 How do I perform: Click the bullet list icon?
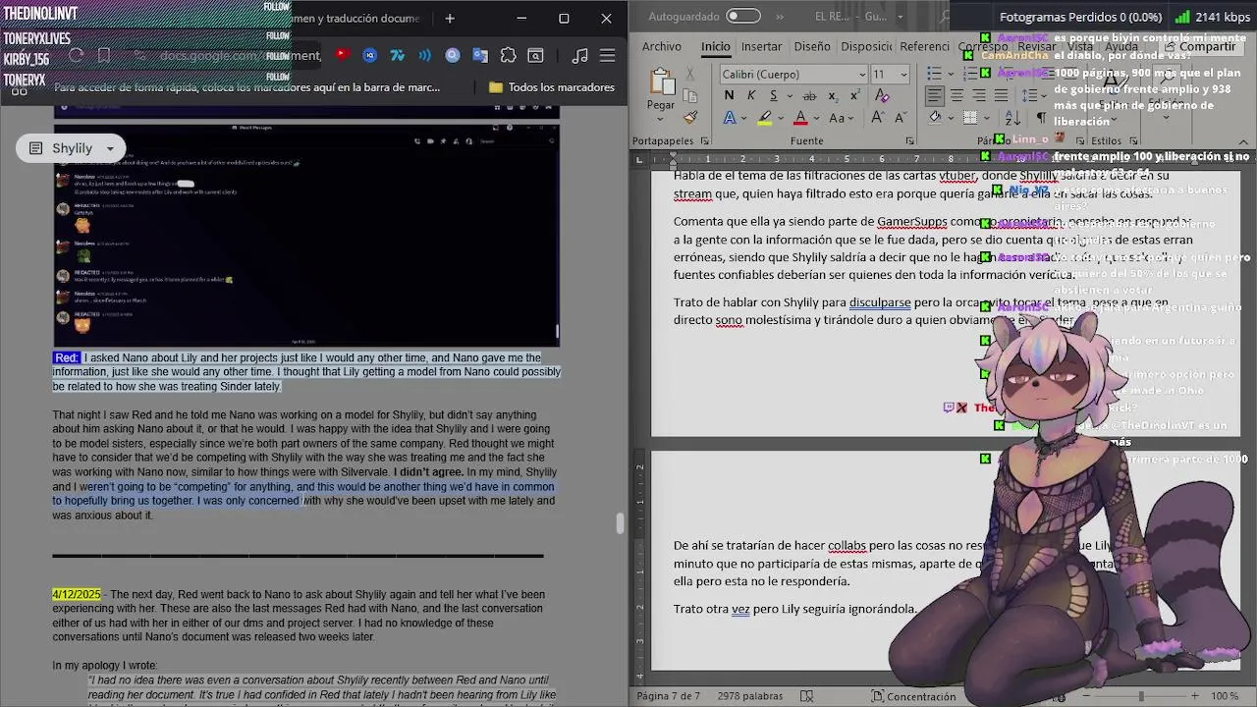tap(934, 75)
